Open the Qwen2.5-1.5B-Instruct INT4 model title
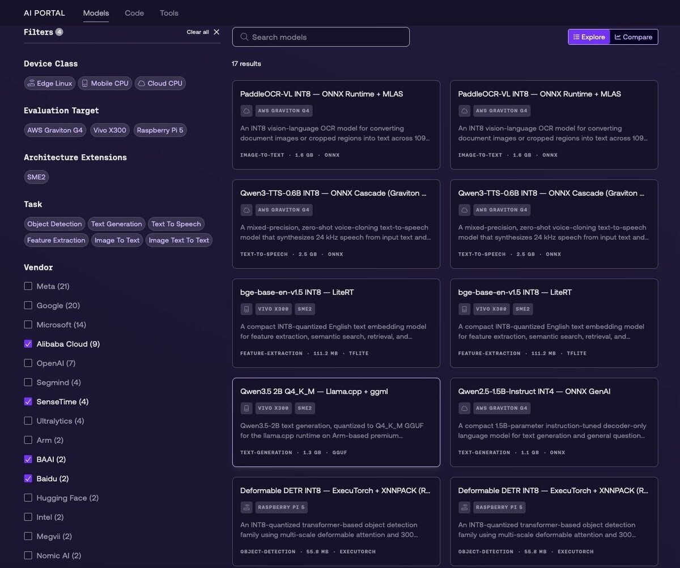This screenshot has width=680, height=568. 534,392
